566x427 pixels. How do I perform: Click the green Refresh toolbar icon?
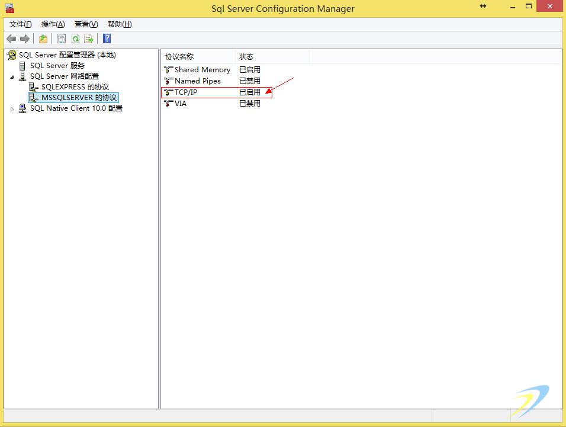tap(75, 39)
